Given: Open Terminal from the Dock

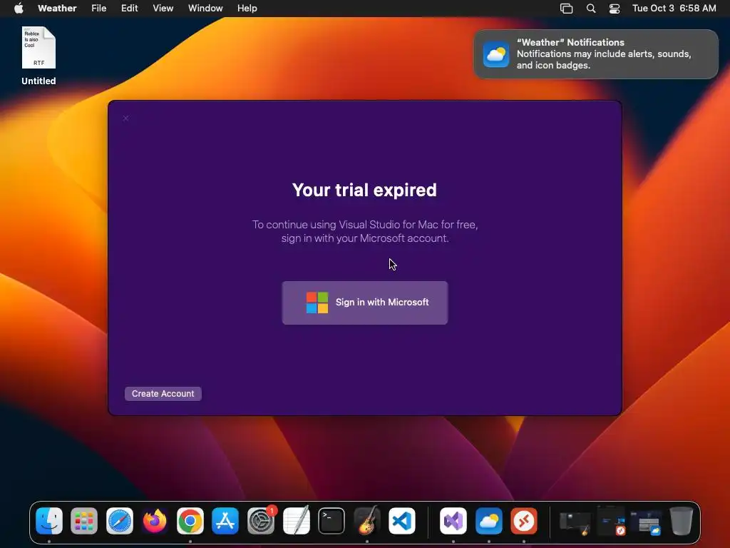Looking at the screenshot, I should [331, 521].
